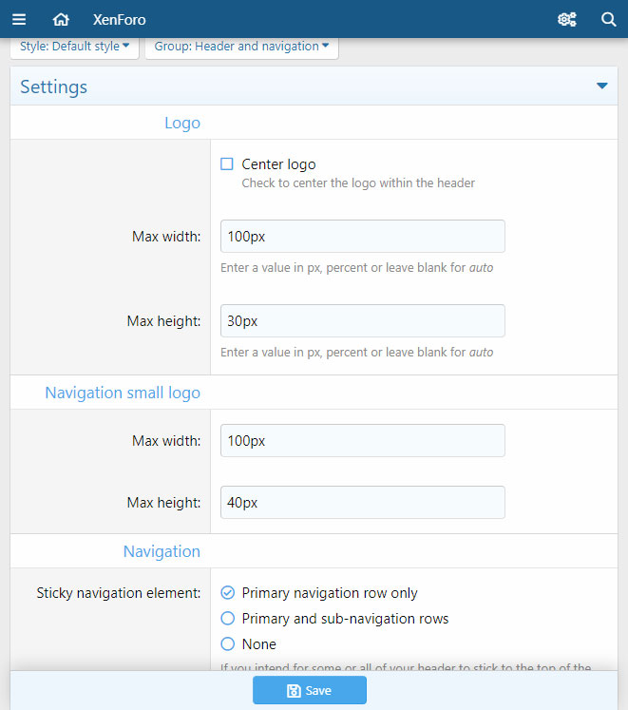Click the Logo Max width field
The width and height of the screenshot is (628, 710).
point(362,237)
